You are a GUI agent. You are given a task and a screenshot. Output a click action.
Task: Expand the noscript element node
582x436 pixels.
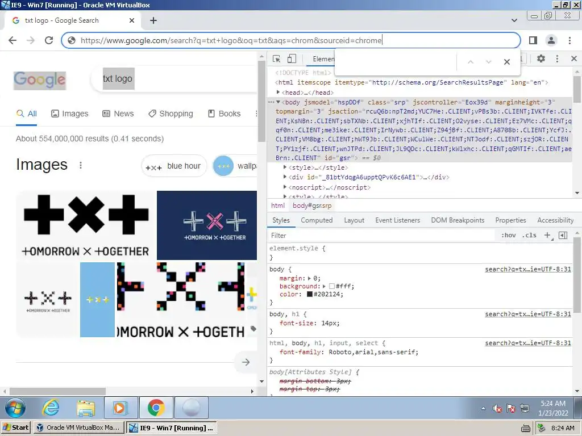[x=285, y=187]
